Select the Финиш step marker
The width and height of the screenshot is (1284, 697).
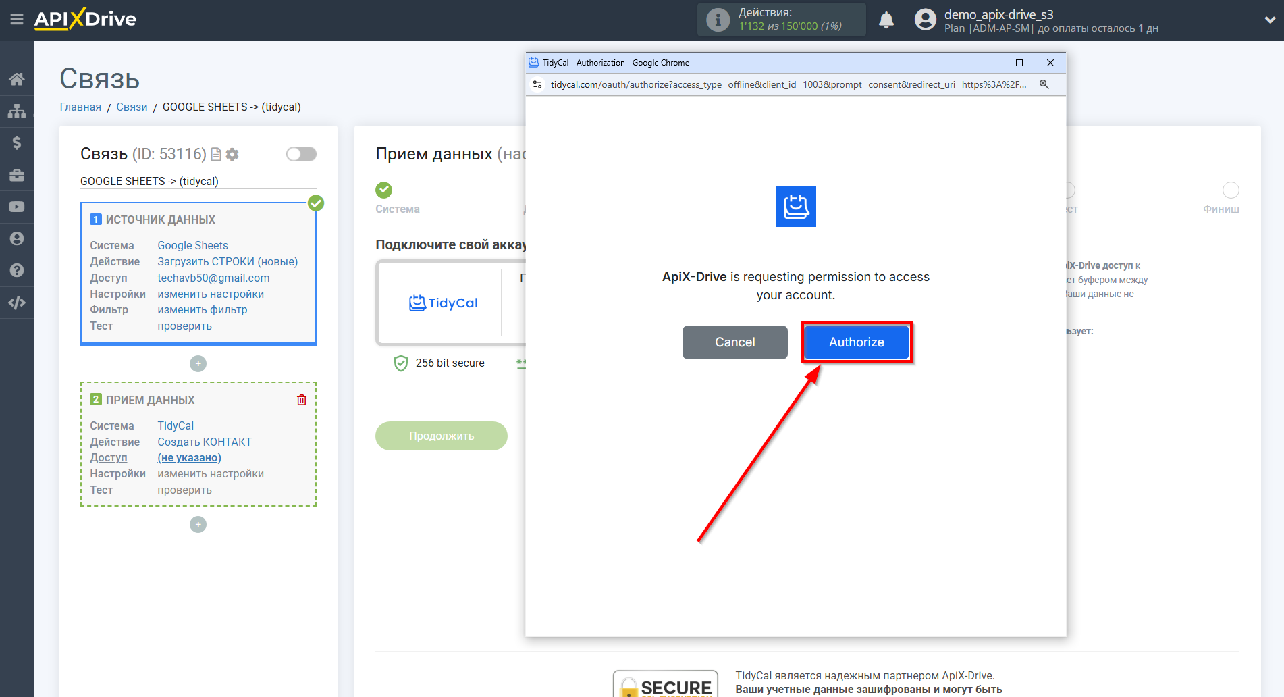(x=1231, y=190)
